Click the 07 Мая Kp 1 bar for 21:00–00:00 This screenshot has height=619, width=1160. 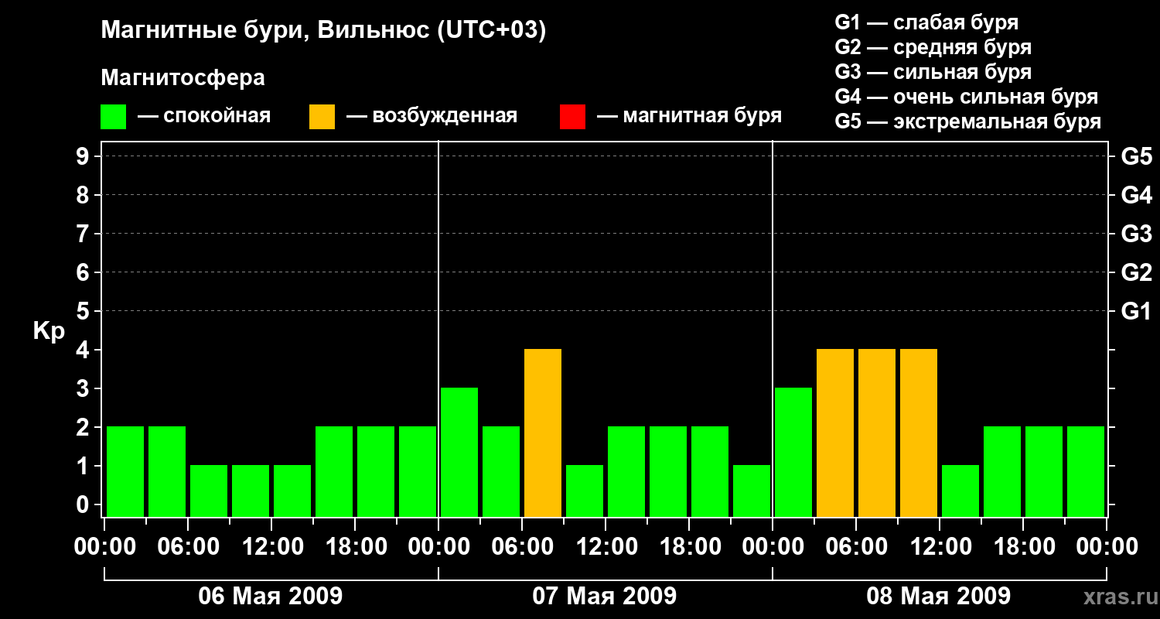tap(752, 491)
